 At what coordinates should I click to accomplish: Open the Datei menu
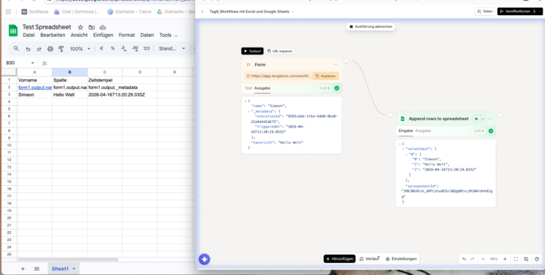click(x=29, y=35)
